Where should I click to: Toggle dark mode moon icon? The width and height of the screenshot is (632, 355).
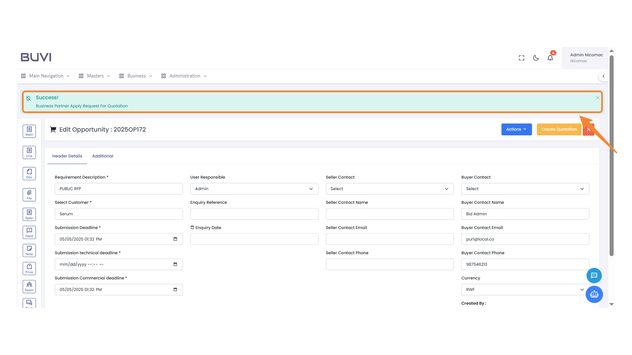point(536,58)
